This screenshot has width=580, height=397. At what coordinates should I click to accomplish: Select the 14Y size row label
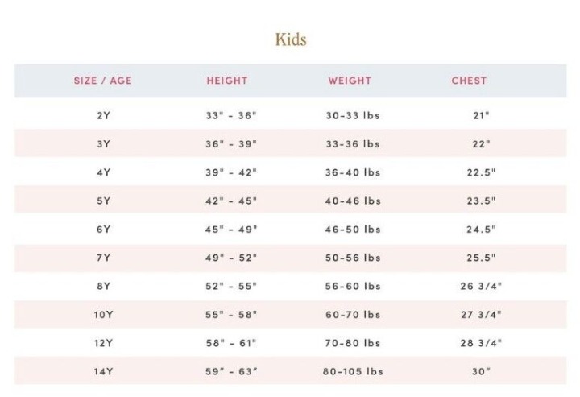pos(104,371)
